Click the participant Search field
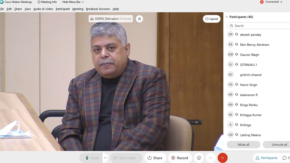Image resolution: width=290 pixels, height=163 pixels. [x=259, y=26]
